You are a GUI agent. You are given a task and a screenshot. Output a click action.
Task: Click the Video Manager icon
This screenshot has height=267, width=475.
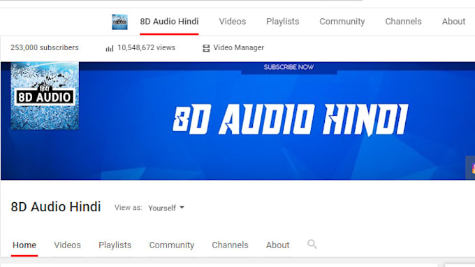click(206, 48)
